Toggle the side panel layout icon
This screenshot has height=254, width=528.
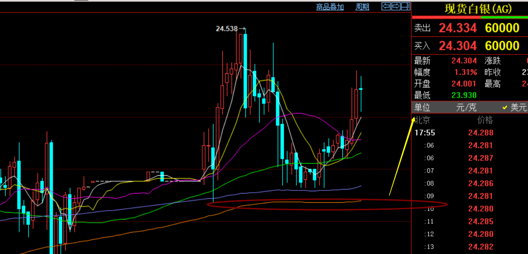tap(405, 6)
